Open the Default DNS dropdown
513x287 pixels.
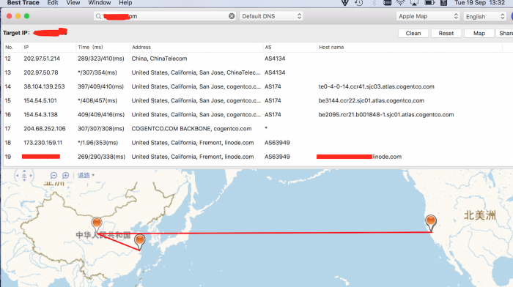pyautogui.click(x=271, y=16)
